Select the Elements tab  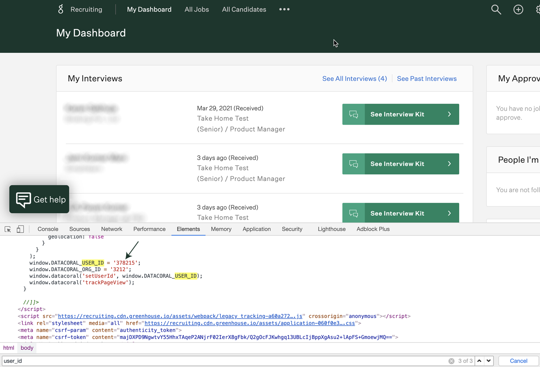[188, 229]
